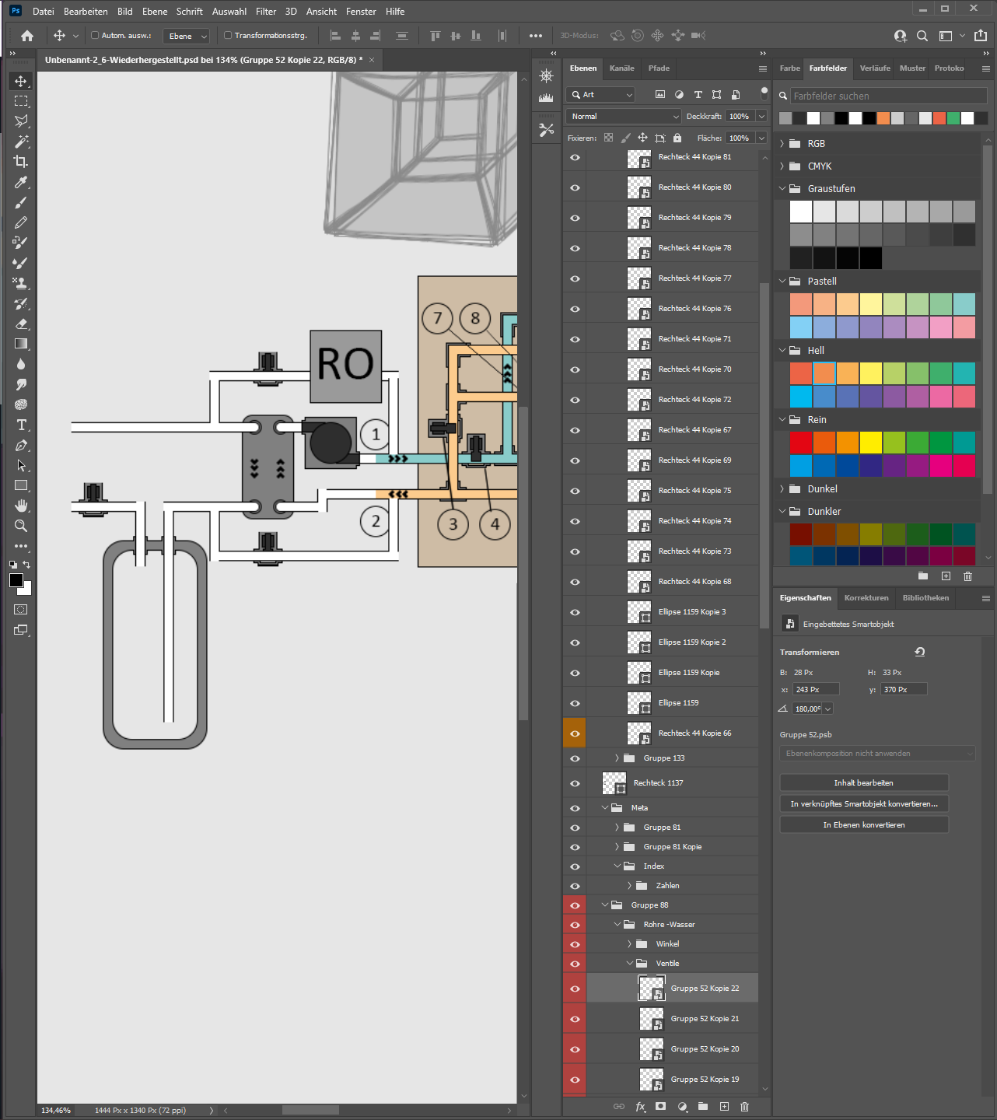Screen dimensions: 997x1120
Task: Open the Filter menu
Action: tap(266, 12)
